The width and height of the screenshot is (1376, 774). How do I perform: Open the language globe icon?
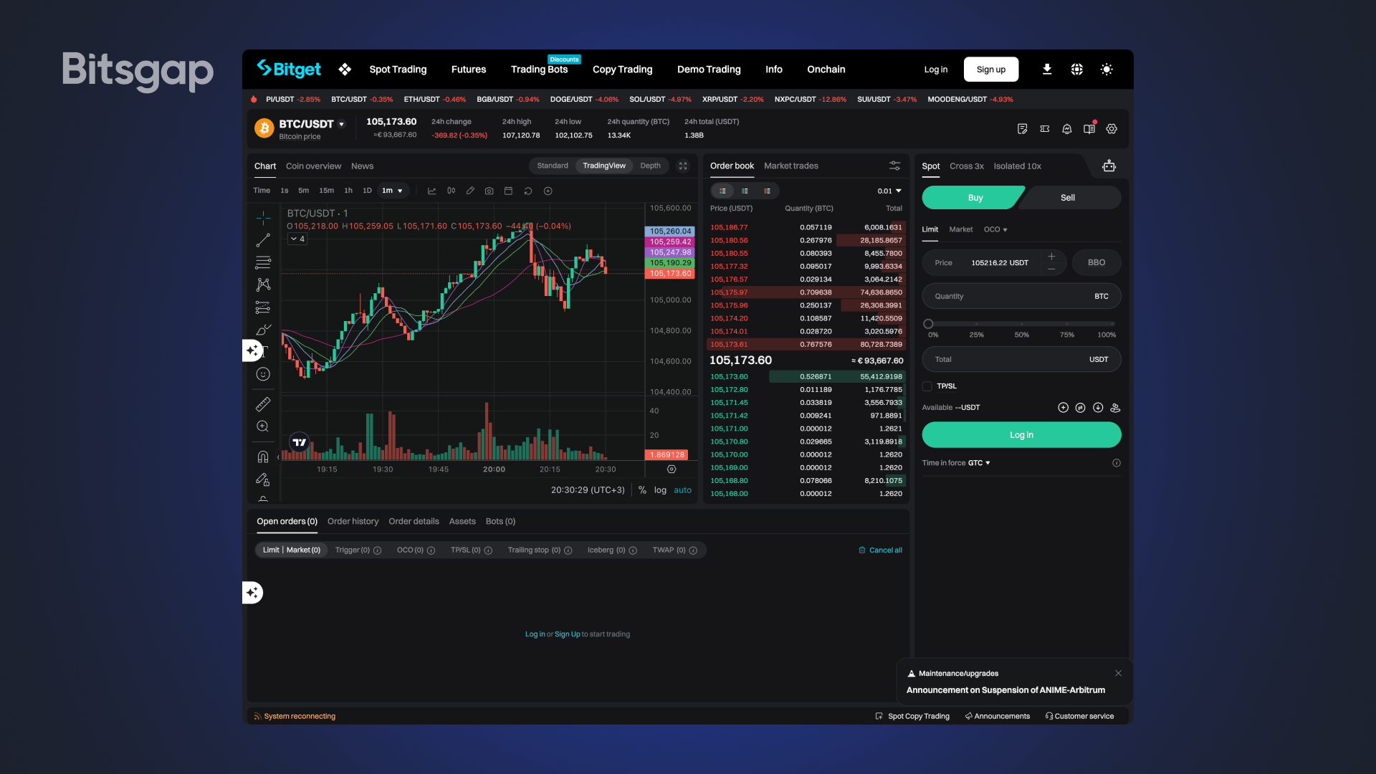click(x=1077, y=70)
